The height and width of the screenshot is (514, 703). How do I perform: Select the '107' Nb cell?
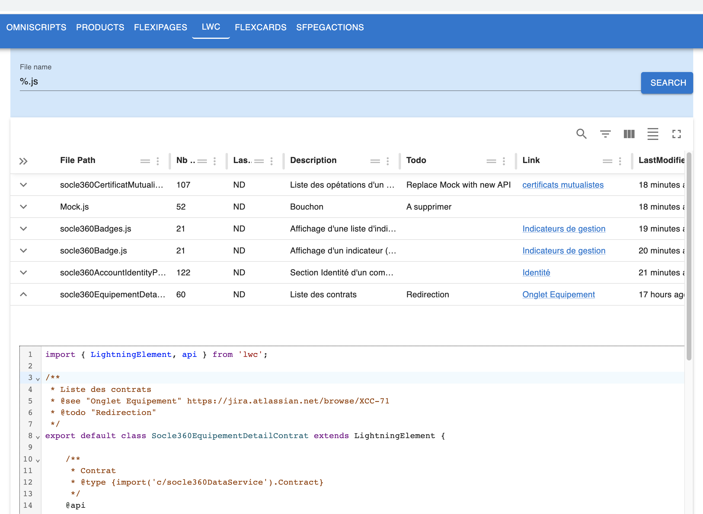pyautogui.click(x=183, y=185)
